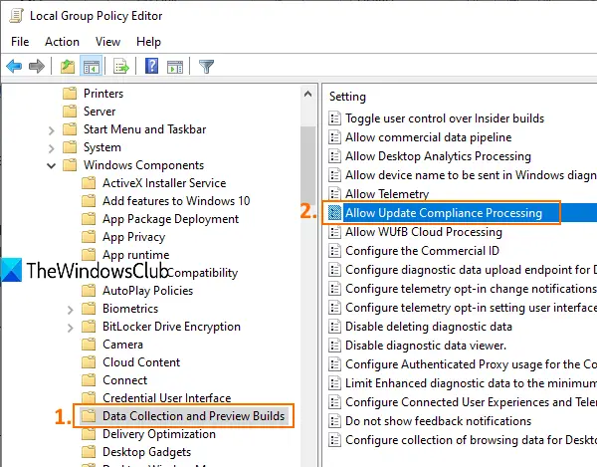Click the Printers folder icon
Image resolution: width=597 pixels, height=467 pixels.
[x=70, y=94]
